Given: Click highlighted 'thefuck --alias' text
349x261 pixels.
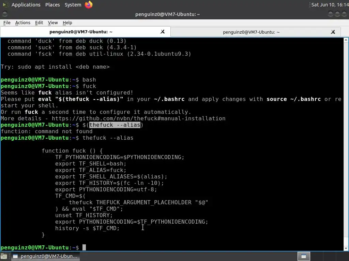Looking at the screenshot, I should [x=115, y=125].
